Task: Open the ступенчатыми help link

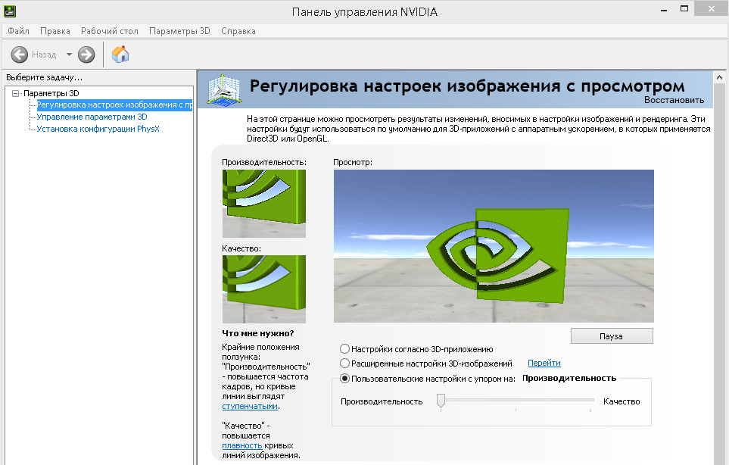Action: (x=250, y=406)
